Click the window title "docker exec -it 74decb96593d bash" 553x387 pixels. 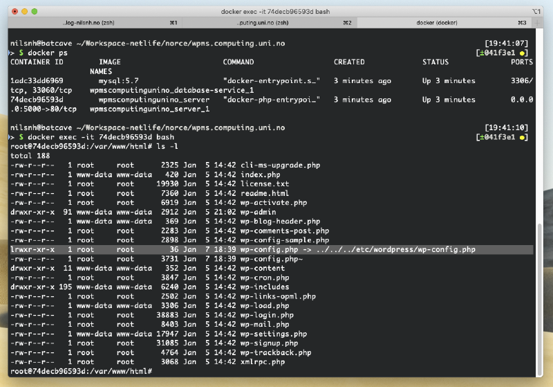pyautogui.click(x=275, y=12)
